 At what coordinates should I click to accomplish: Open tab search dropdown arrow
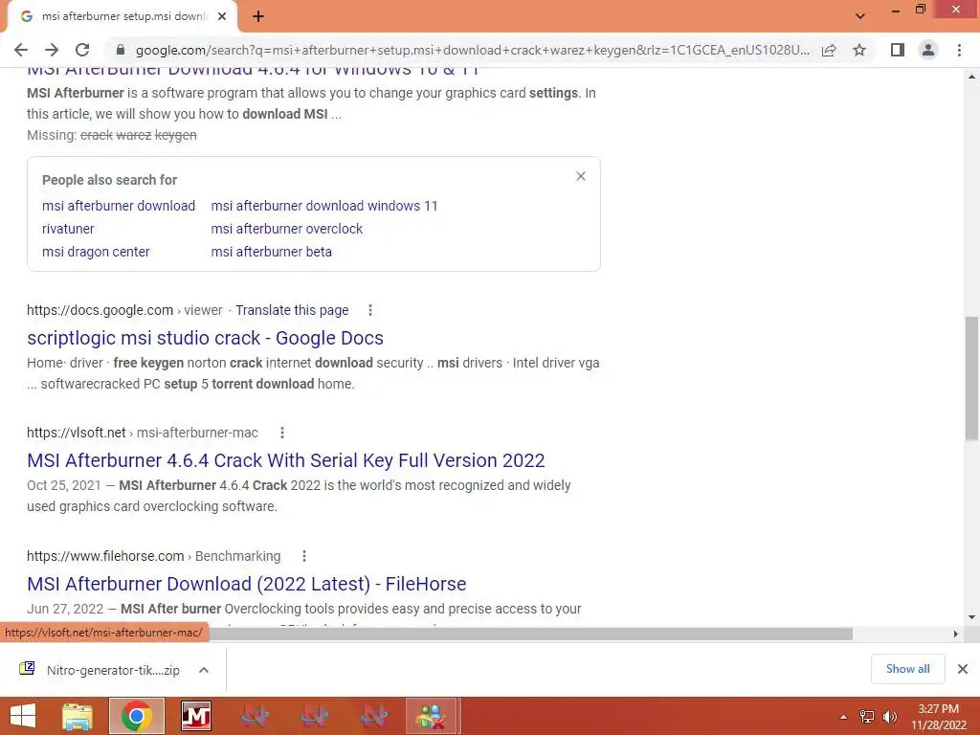click(x=860, y=16)
